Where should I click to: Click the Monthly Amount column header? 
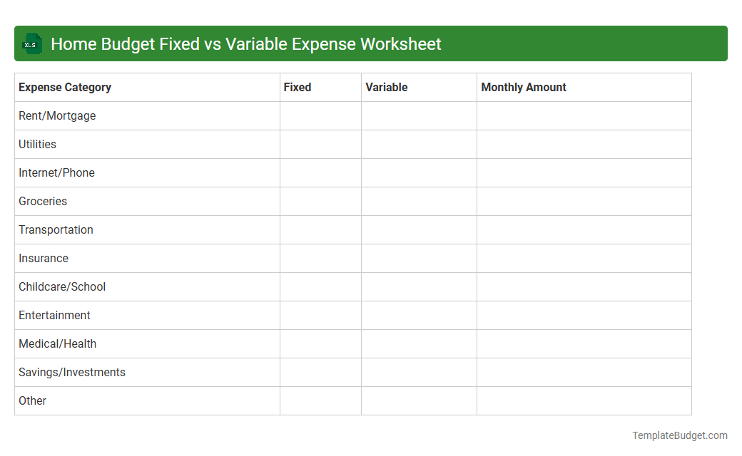pyautogui.click(x=523, y=87)
